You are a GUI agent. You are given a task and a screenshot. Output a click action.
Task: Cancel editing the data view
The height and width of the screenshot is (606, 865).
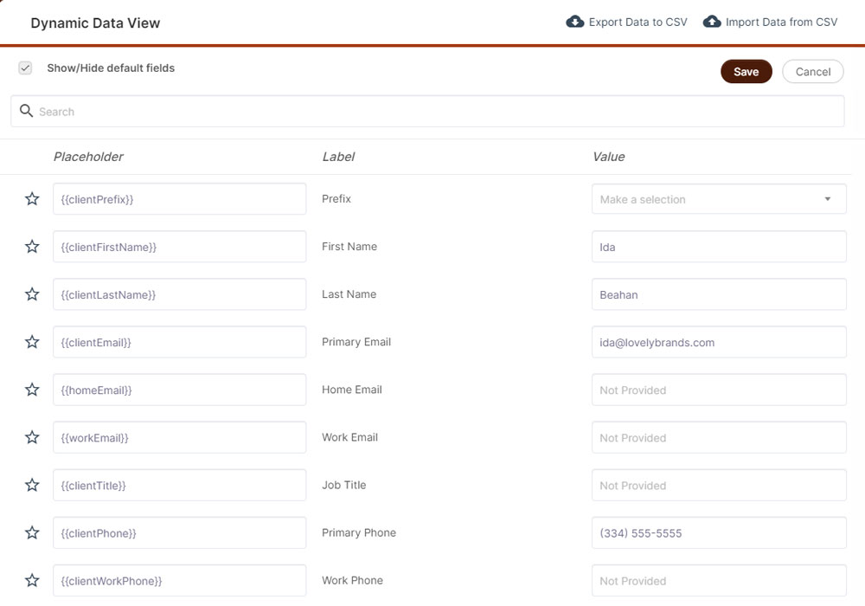812,72
